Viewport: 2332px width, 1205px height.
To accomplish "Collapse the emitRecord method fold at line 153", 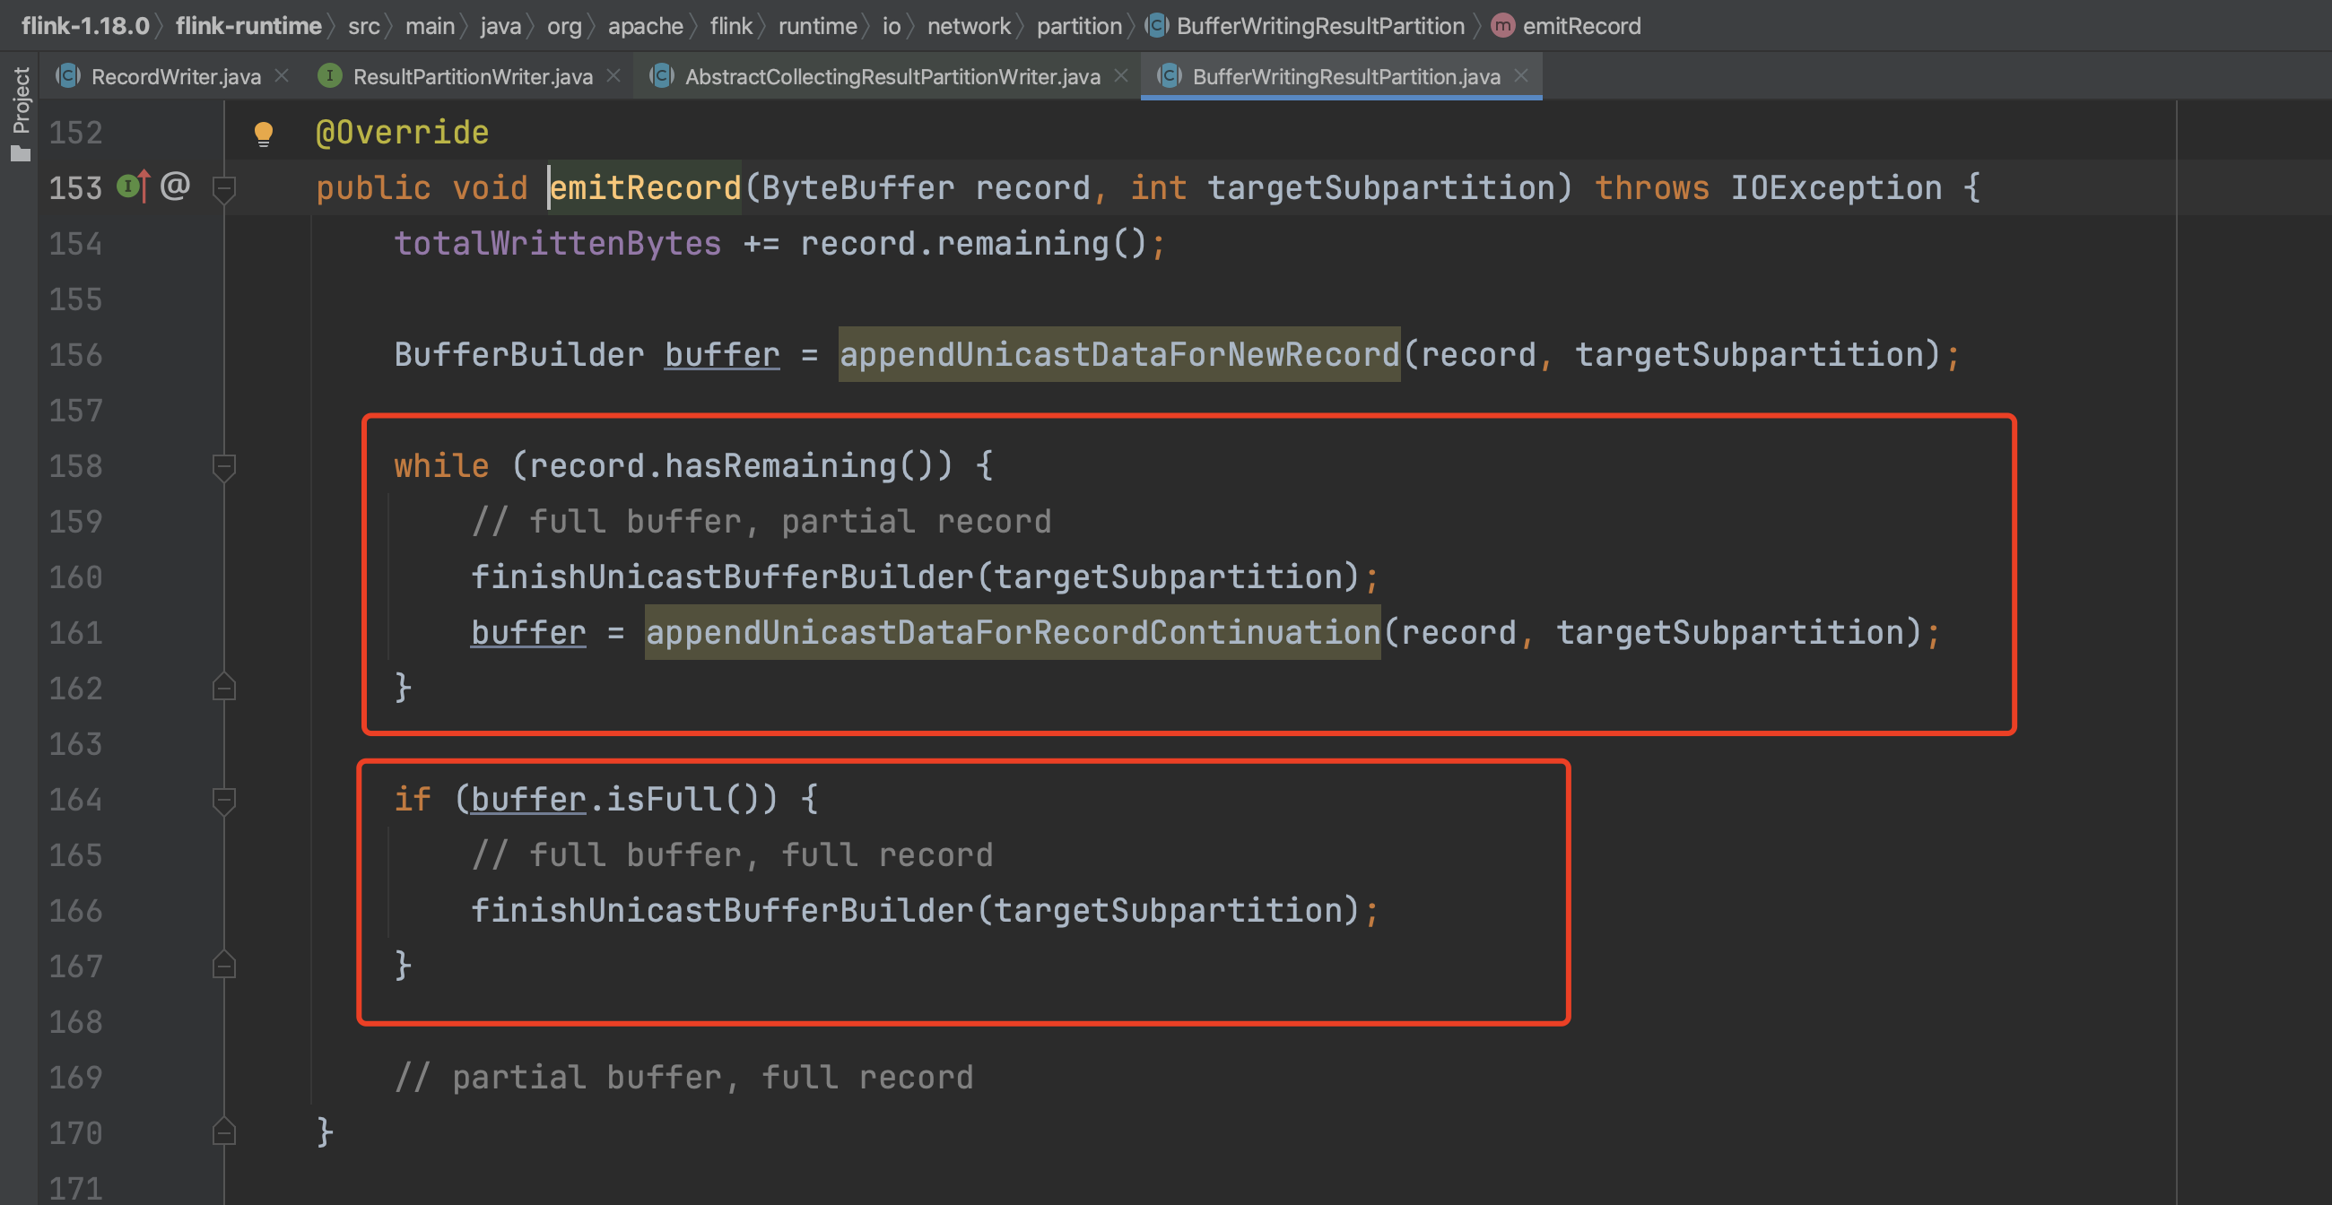I will [223, 188].
